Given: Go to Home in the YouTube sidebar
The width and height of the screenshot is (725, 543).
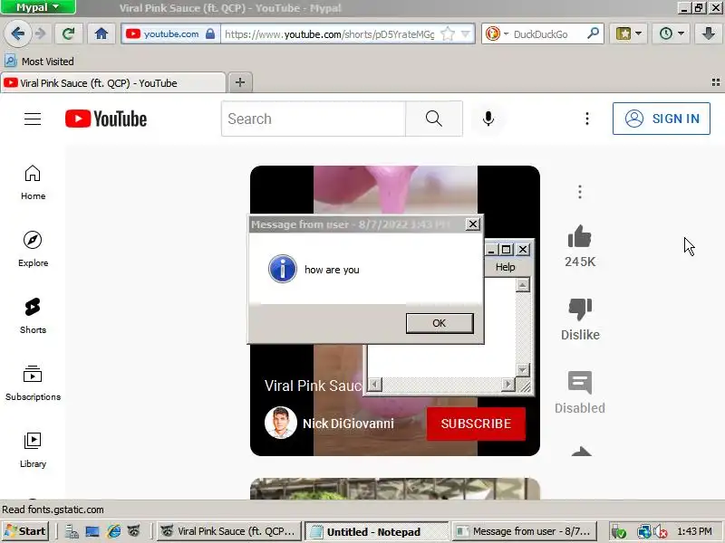Looking at the screenshot, I should tap(33, 183).
